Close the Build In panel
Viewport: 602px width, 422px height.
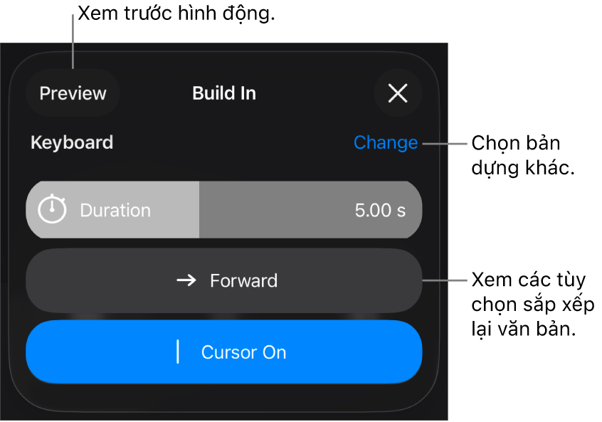(398, 93)
